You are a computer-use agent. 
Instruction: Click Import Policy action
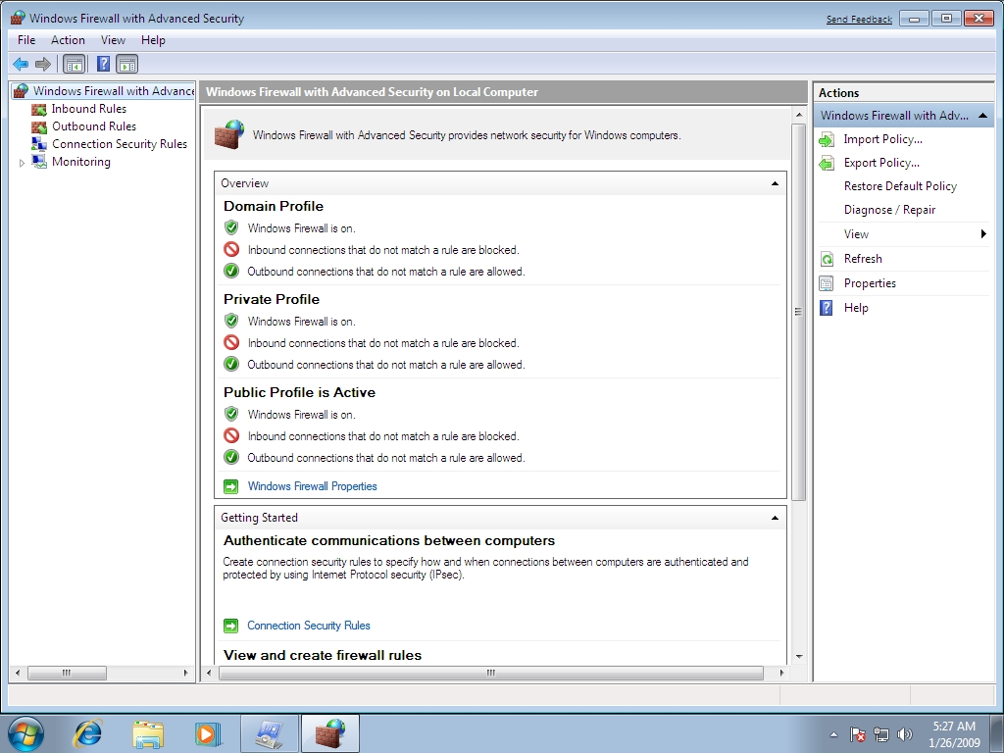882,139
